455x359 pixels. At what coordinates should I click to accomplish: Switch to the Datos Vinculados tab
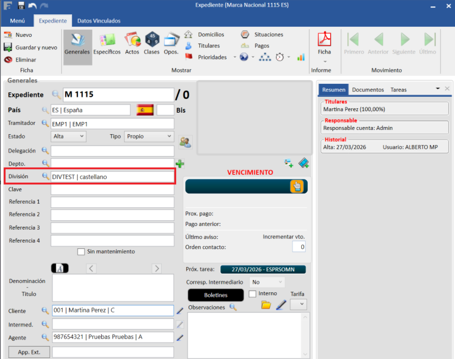[x=99, y=21]
